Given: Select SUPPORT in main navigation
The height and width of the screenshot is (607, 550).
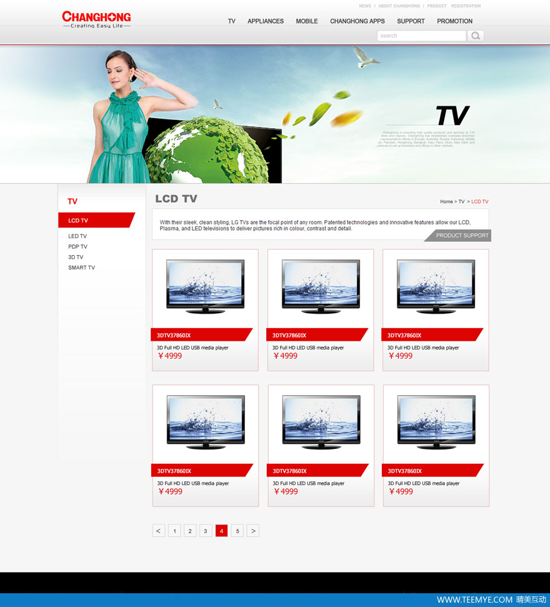Looking at the screenshot, I should (411, 21).
